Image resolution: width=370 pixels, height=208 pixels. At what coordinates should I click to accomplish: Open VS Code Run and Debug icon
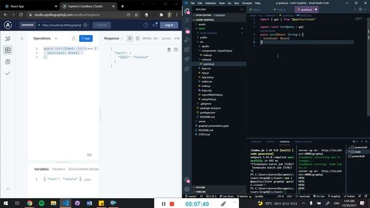click(187, 40)
